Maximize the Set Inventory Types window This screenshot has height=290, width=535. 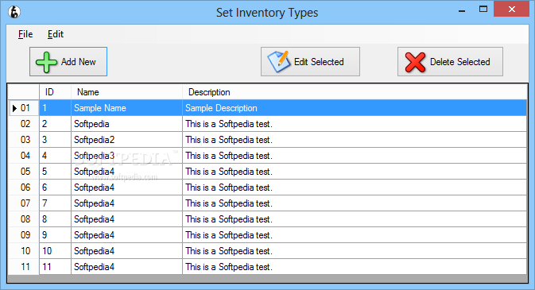pos(483,10)
